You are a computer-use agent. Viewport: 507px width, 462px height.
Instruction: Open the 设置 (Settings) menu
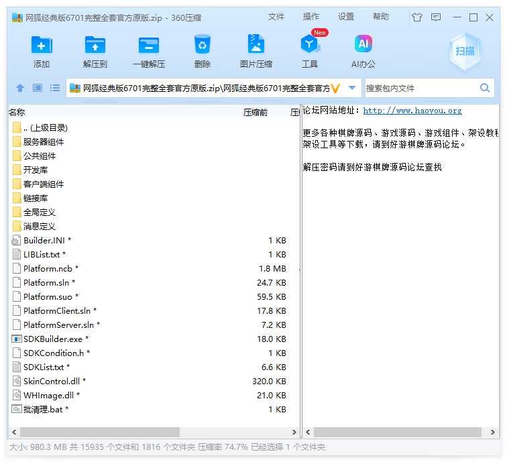point(346,17)
